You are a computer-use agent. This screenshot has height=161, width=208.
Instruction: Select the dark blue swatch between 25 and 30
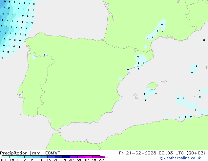[66, 157]
